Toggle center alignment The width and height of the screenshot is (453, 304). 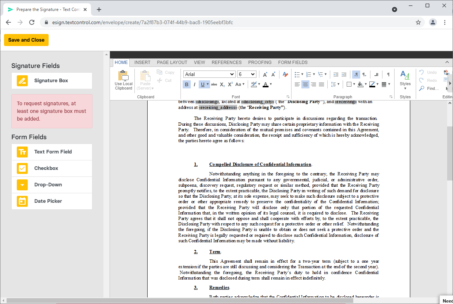click(x=305, y=84)
